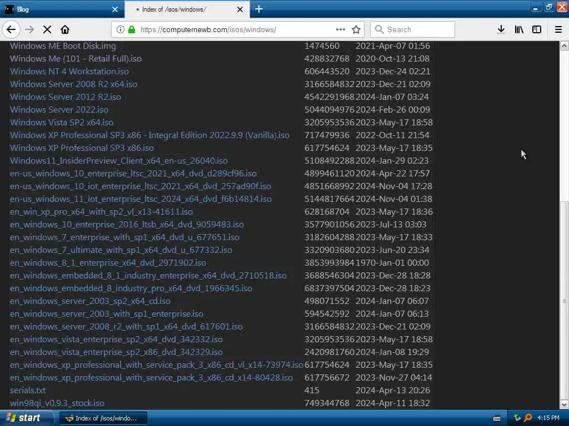Open XP professional SP3 cd_x14-80428.iso link
The height and width of the screenshot is (426, 569).
[x=151, y=377]
